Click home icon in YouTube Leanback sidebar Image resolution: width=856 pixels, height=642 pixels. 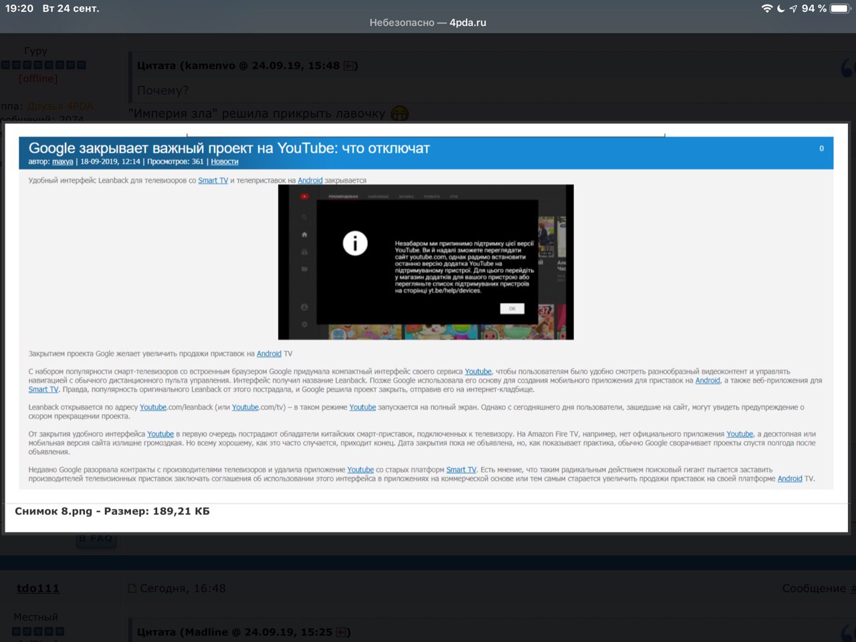(304, 234)
